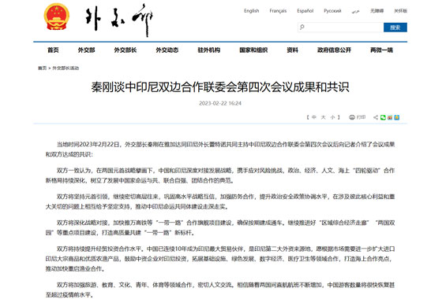Open 外交部长活动 breadcrumb link
442x299 pixels.
[66, 68]
